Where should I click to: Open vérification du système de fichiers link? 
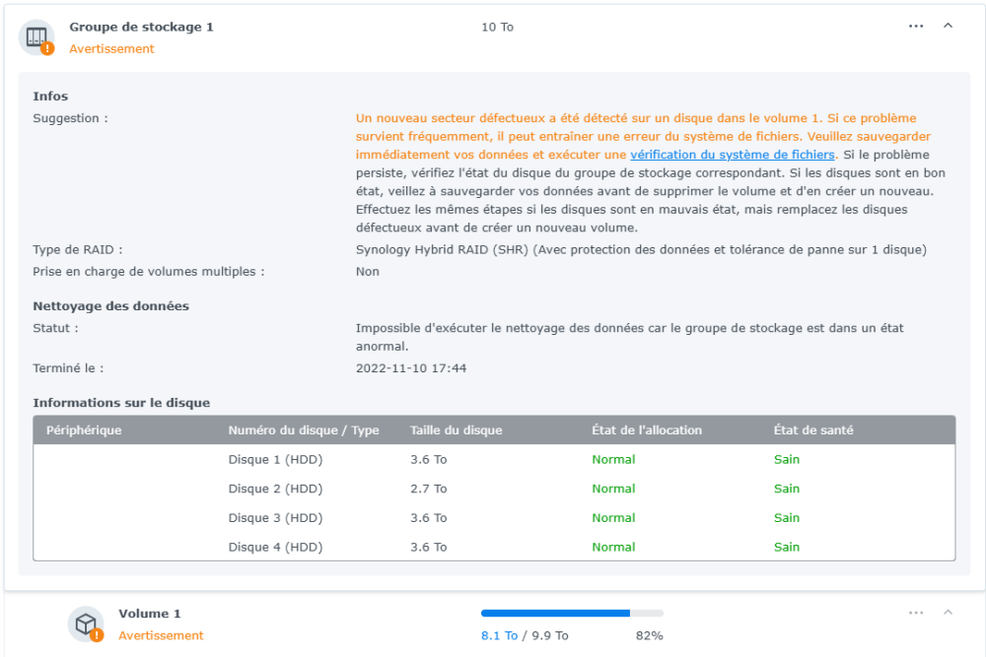[733, 155]
